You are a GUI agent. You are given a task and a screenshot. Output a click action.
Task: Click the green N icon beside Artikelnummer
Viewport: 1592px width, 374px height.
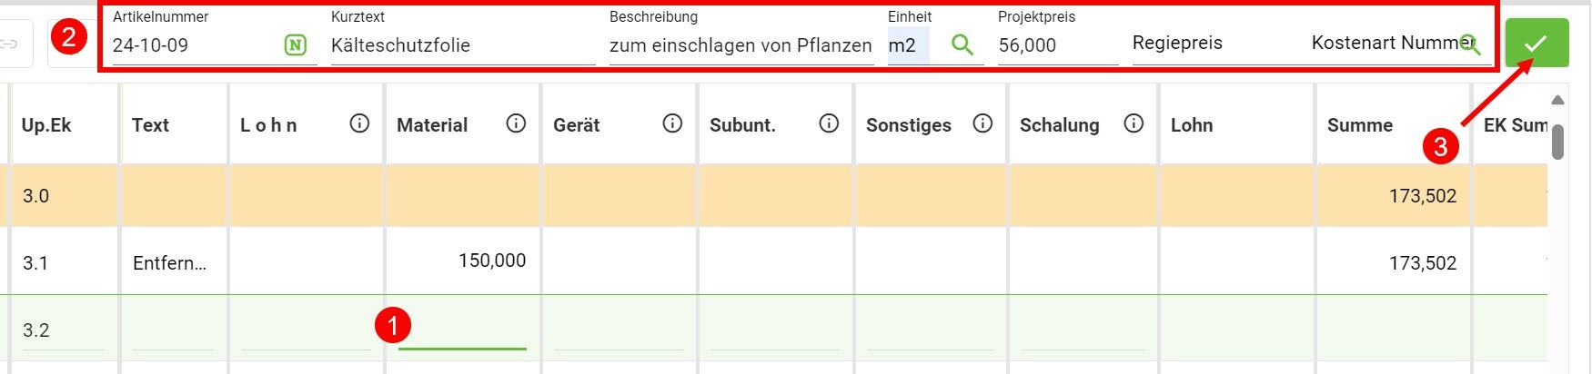[x=296, y=44]
